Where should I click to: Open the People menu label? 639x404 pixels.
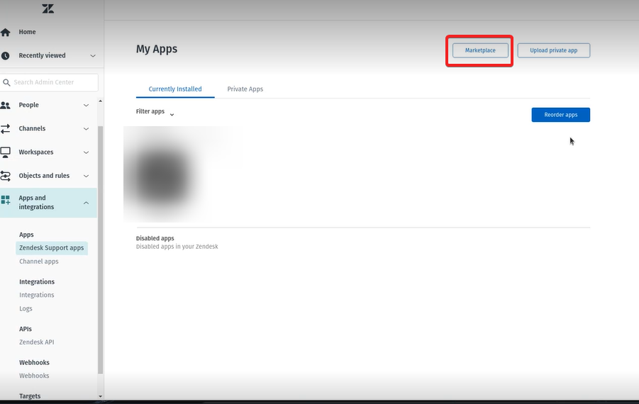pos(28,105)
